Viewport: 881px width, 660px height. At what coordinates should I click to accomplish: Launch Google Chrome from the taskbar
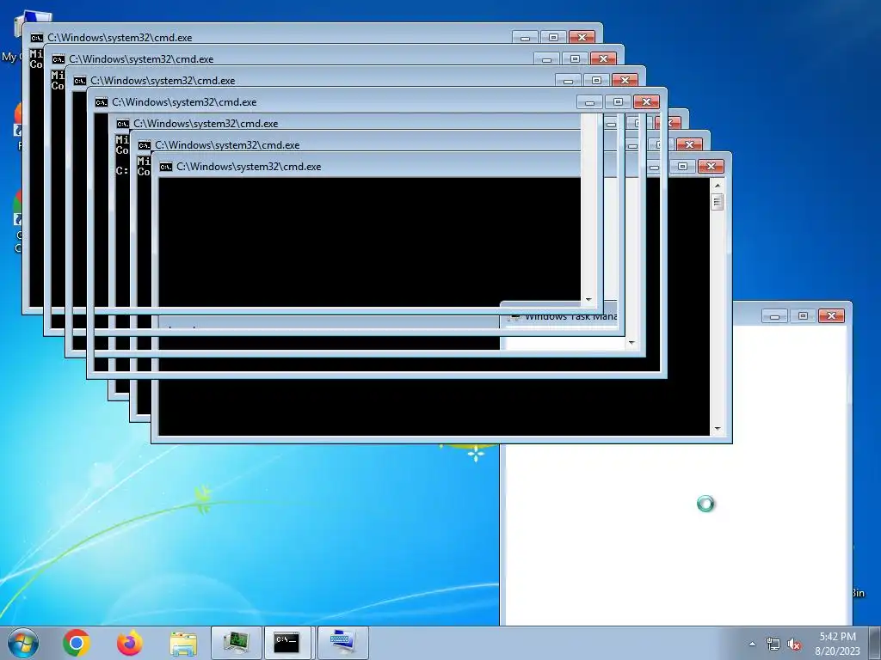77,643
